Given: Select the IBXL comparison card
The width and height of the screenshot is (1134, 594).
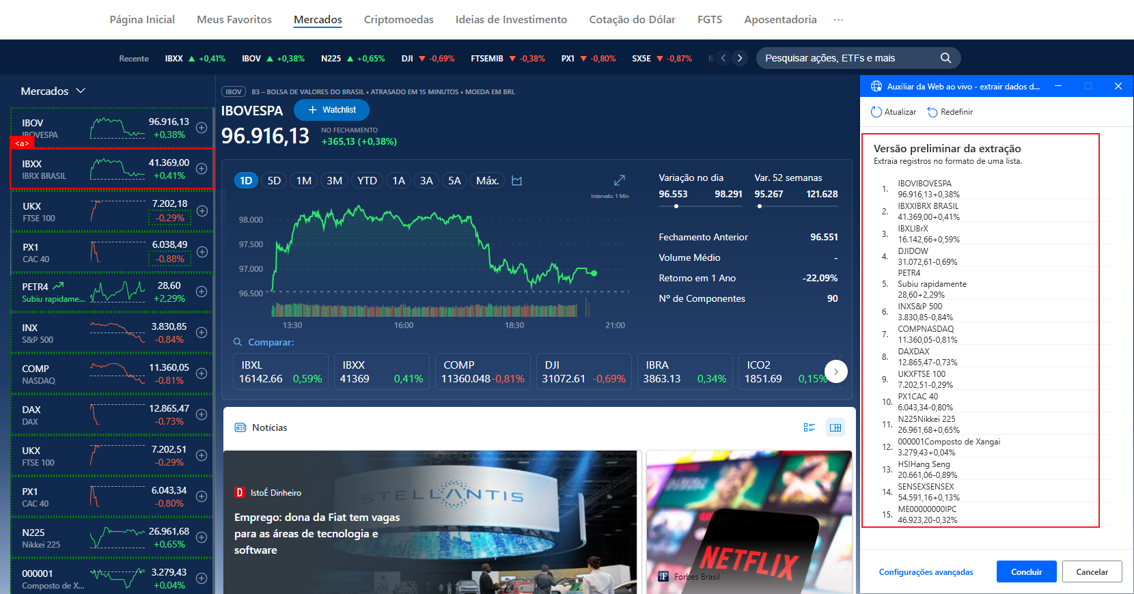Looking at the screenshot, I should coord(281,372).
